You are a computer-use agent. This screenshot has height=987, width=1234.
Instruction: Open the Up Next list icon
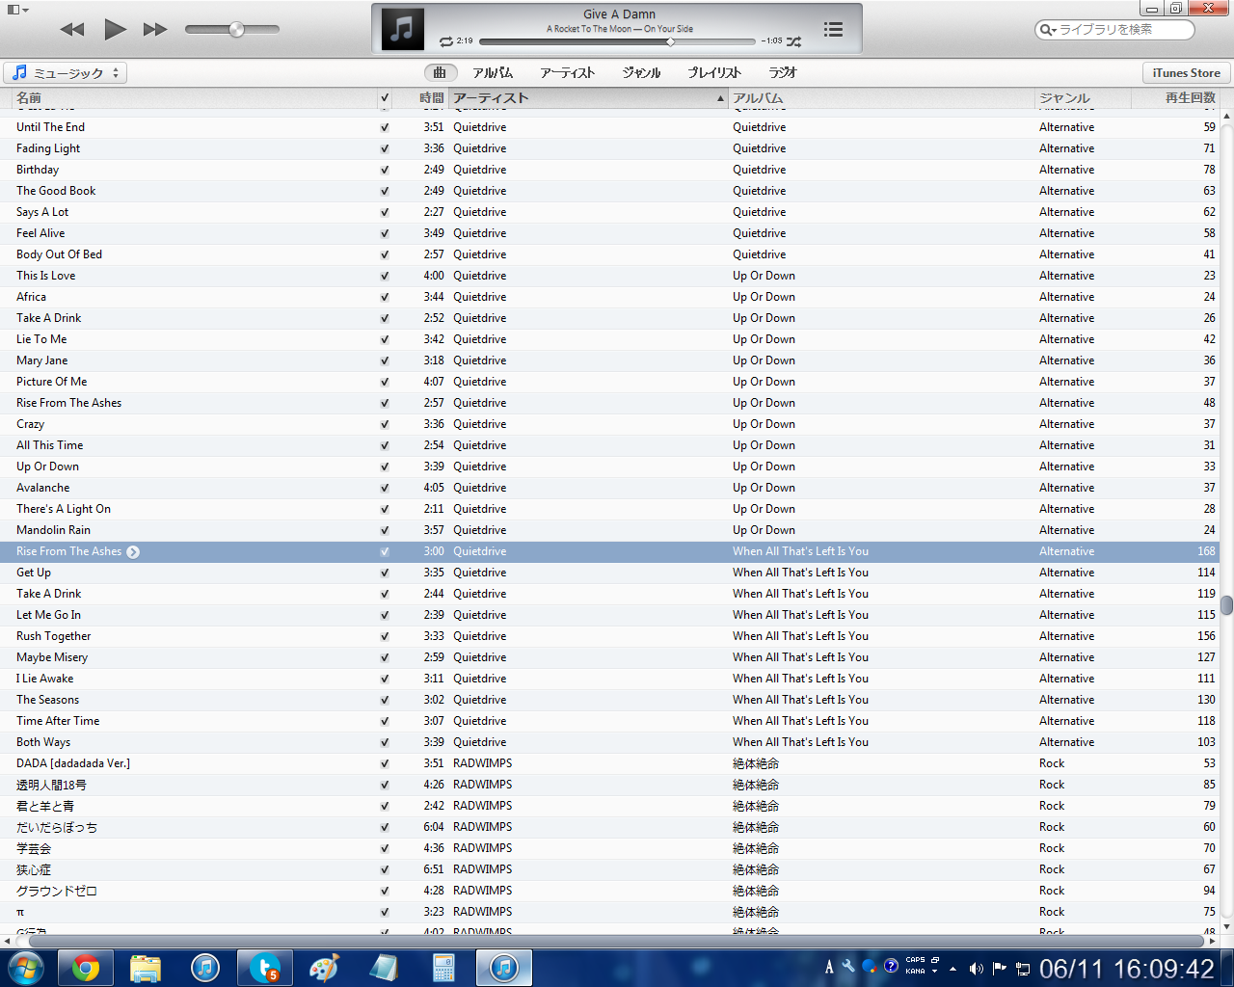pyautogui.click(x=834, y=30)
